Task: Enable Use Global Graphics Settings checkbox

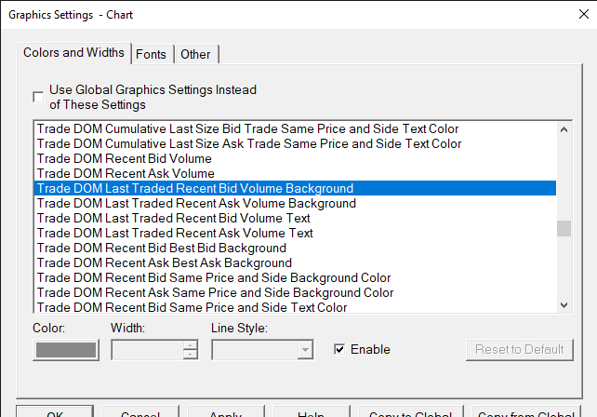Action: coord(38,97)
